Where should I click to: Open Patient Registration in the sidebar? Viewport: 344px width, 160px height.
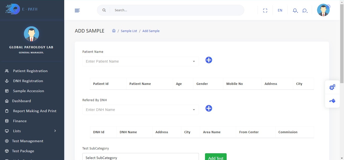(x=30, y=71)
